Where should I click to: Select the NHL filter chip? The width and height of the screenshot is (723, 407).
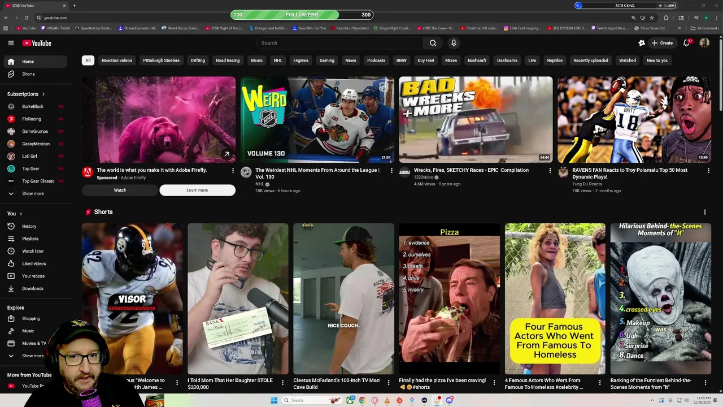click(278, 60)
